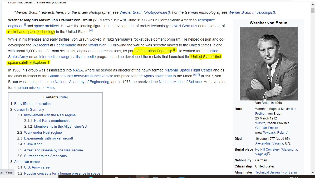The width and height of the screenshot is (315, 178).
Task: Open highlighted rocket and space technology link
Action: (x=32, y=32)
